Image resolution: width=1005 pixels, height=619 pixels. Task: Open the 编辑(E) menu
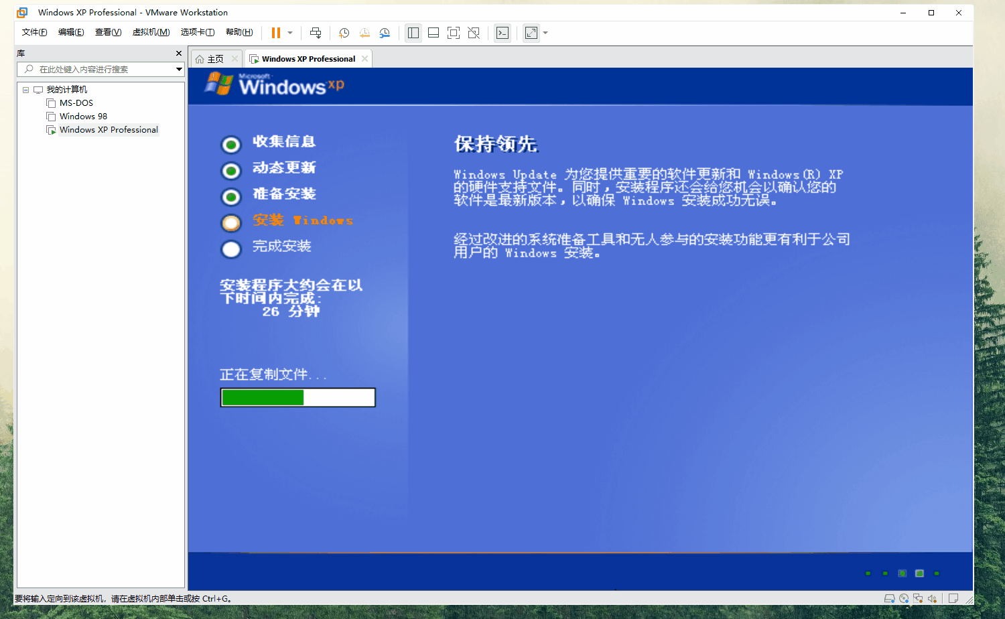coord(71,32)
